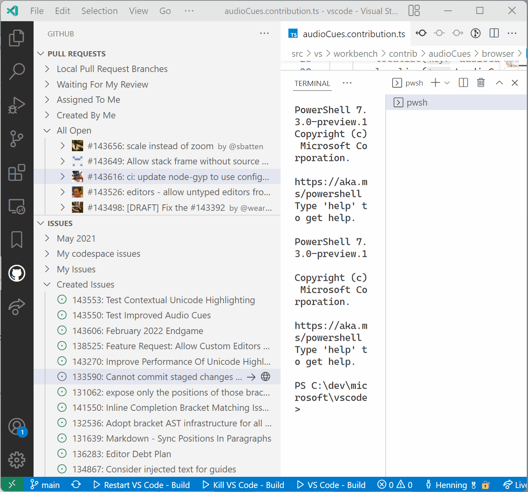
Task: Open the Remote Explorer view
Action: pyautogui.click(x=16, y=206)
